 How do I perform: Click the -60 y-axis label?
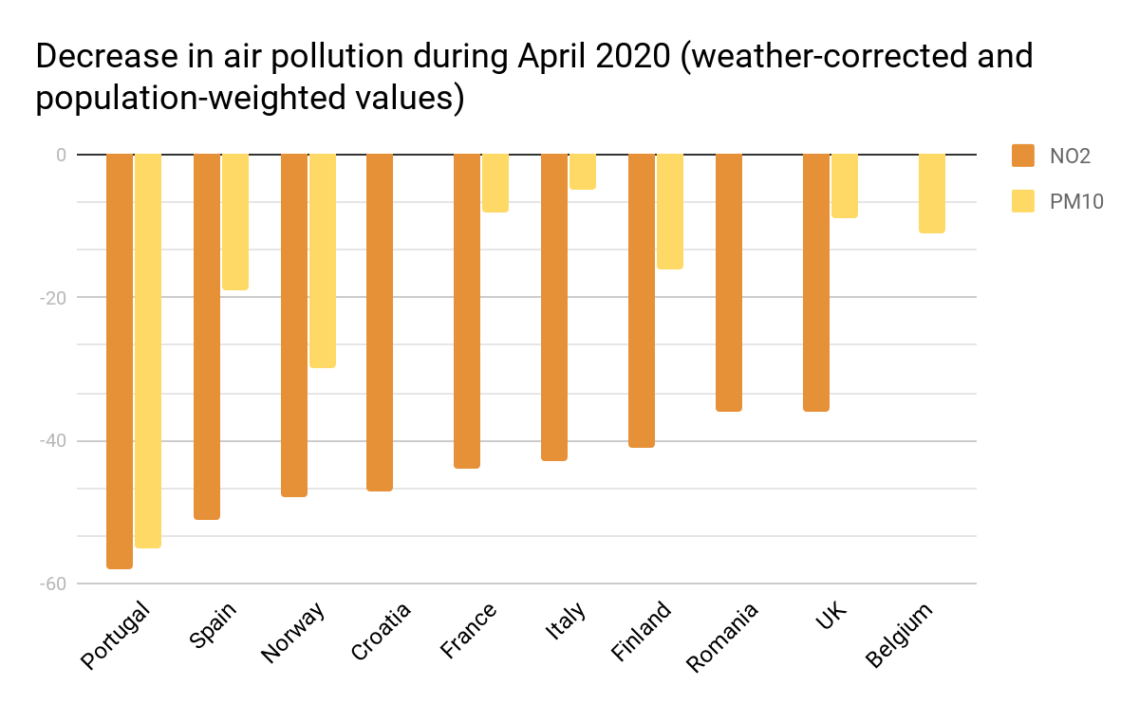click(52, 584)
